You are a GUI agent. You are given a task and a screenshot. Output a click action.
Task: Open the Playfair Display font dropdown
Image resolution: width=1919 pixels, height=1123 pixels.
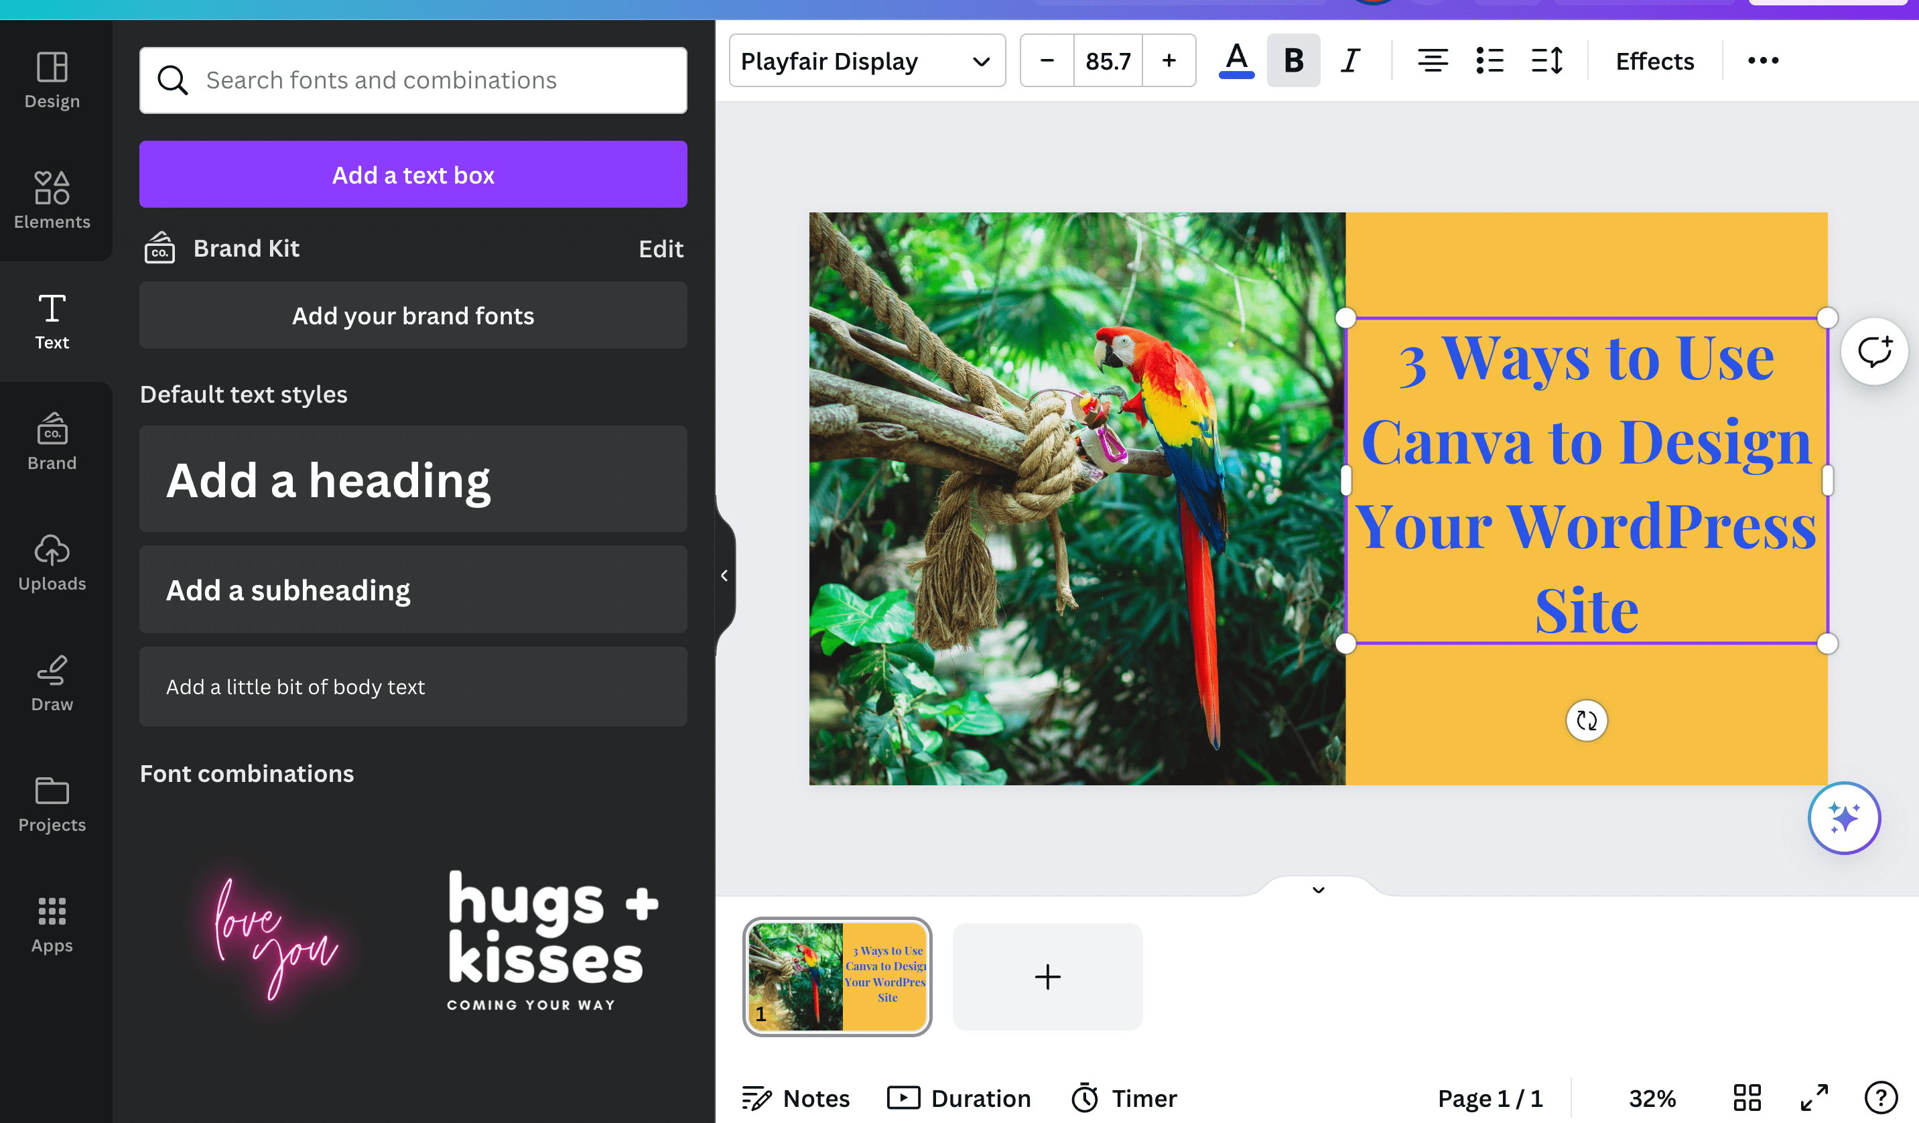(866, 61)
